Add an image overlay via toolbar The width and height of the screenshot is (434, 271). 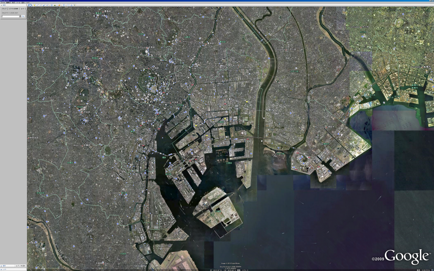coord(44,5)
